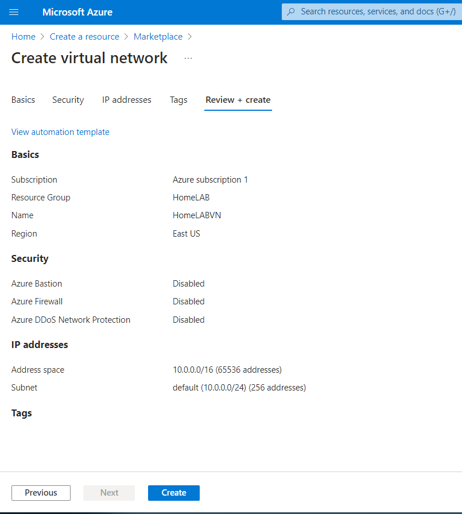Click the 'Subscription' label
This screenshot has height=514, width=462.
[x=34, y=180]
